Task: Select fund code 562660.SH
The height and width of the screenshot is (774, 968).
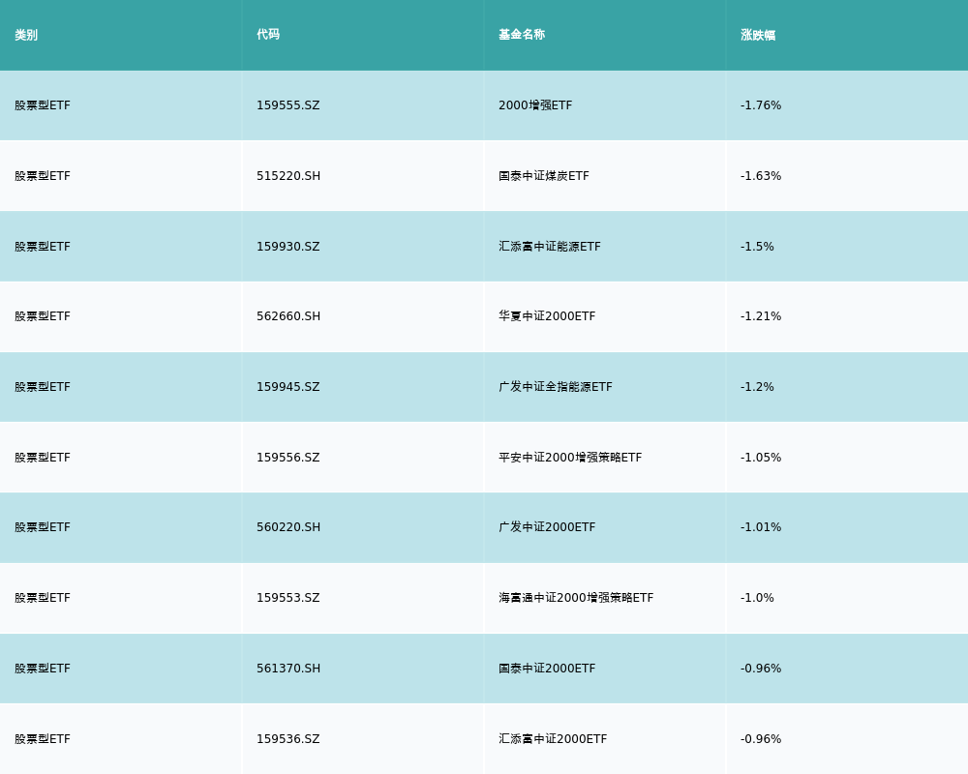Action: click(288, 316)
